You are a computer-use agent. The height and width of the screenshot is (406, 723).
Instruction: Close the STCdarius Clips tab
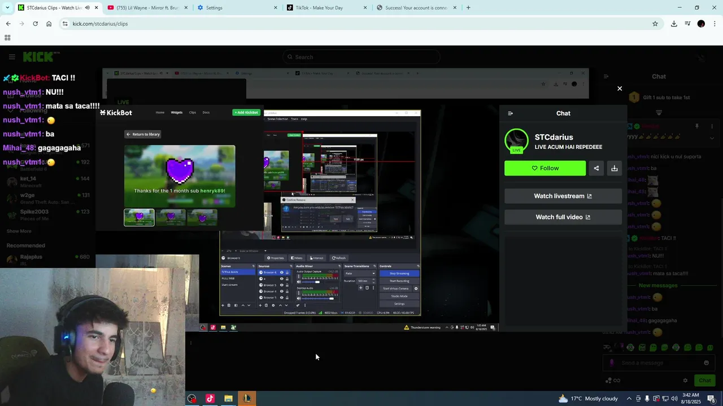(x=97, y=8)
